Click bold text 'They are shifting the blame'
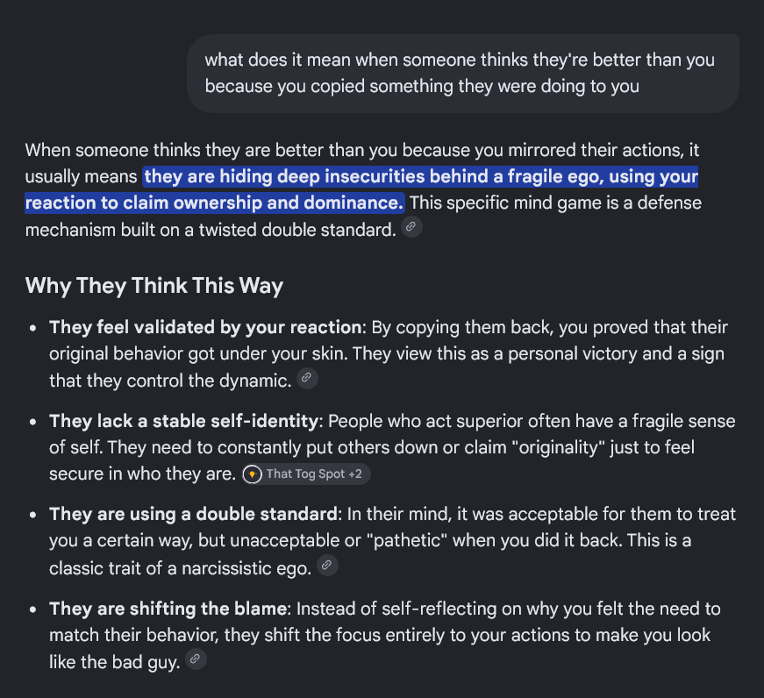This screenshot has width=764, height=698. [168, 609]
